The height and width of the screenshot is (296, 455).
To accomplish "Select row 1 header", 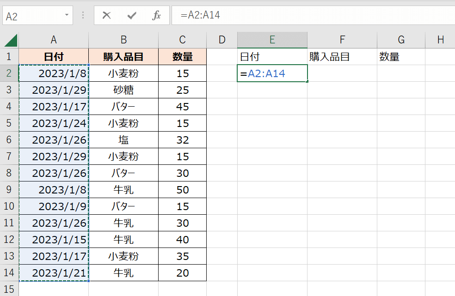I will [9, 57].
